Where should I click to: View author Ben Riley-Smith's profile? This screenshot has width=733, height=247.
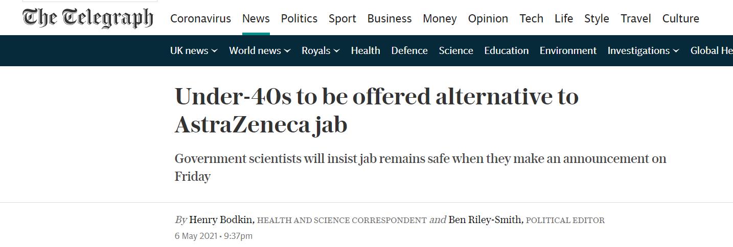point(485,219)
